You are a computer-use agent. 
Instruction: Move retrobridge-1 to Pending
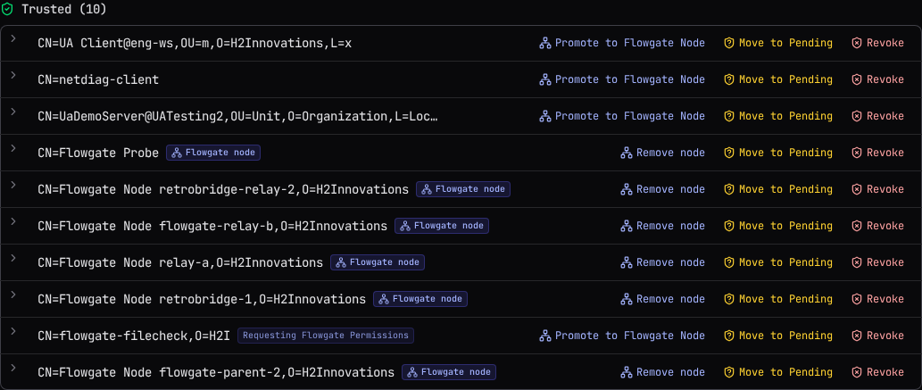tap(778, 299)
